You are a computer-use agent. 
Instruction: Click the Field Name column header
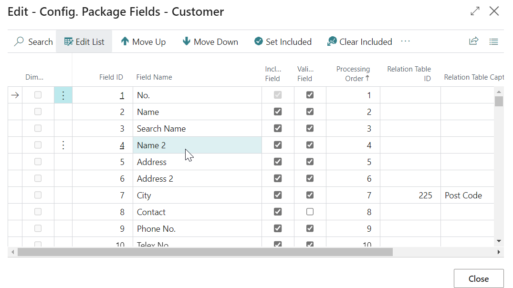154,77
